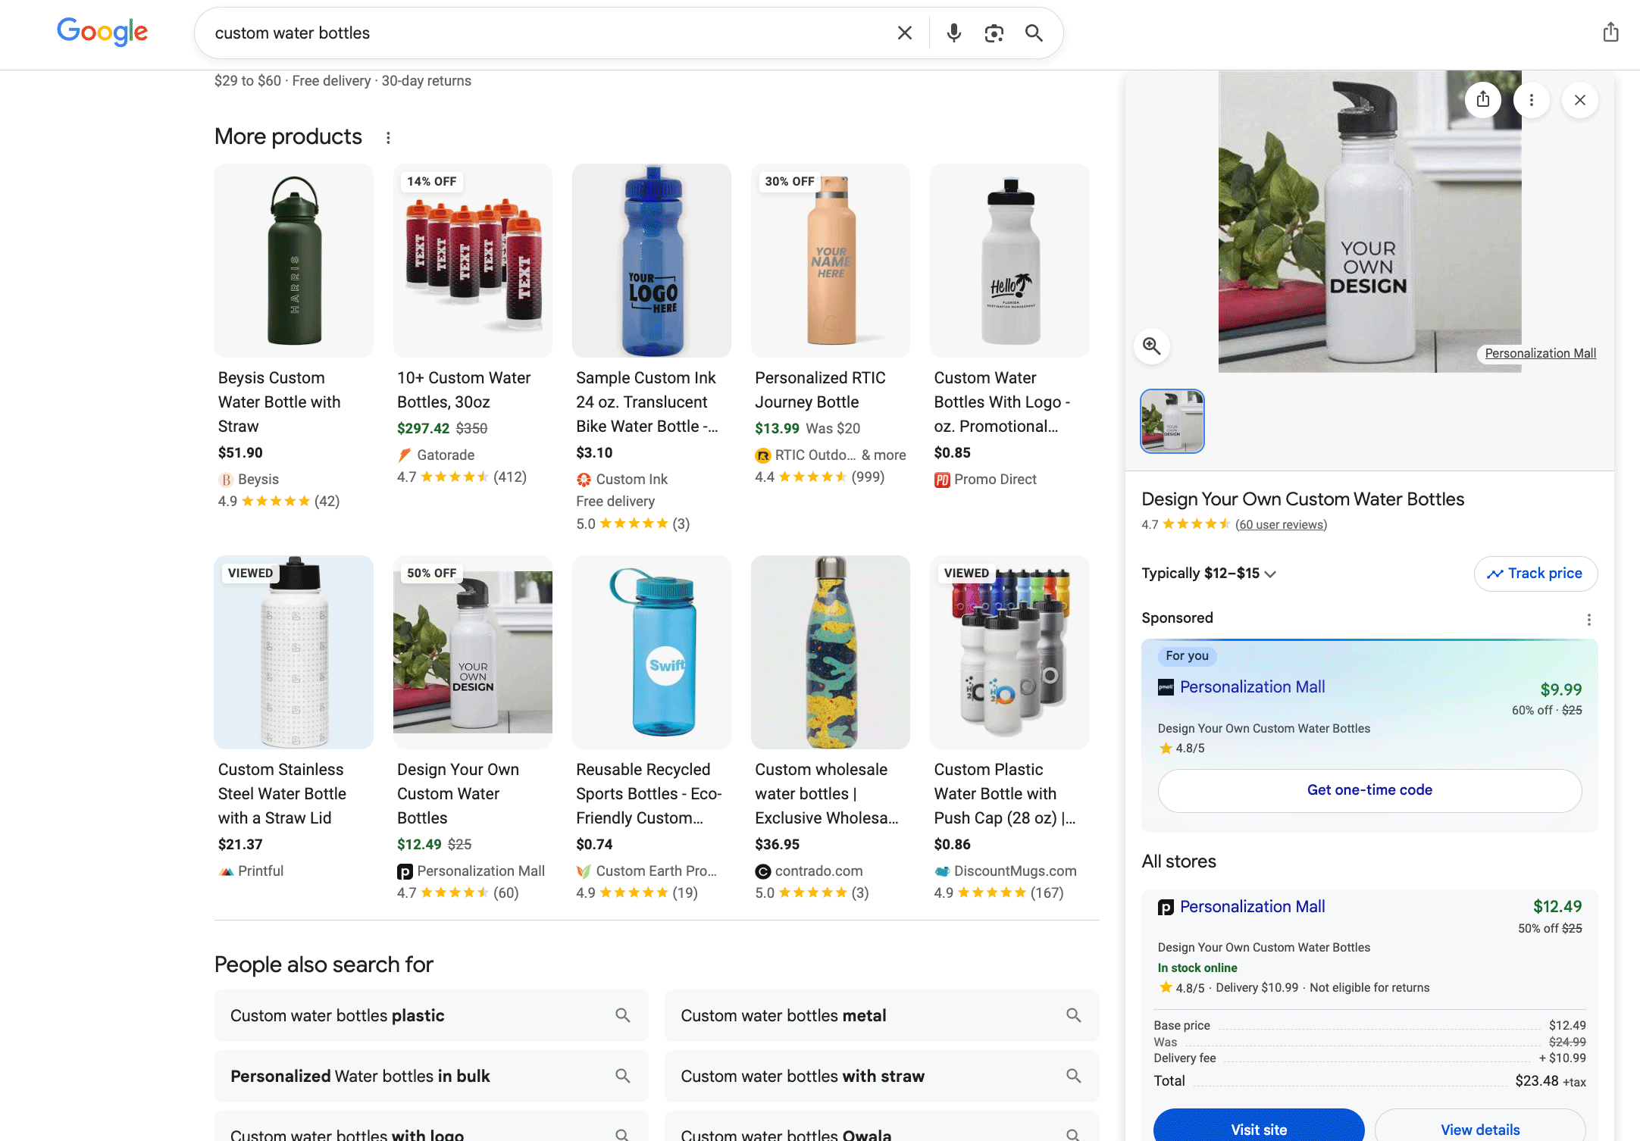Open Personalization Mall sponsored store link
The height and width of the screenshot is (1141, 1640).
tap(1252, 687)
